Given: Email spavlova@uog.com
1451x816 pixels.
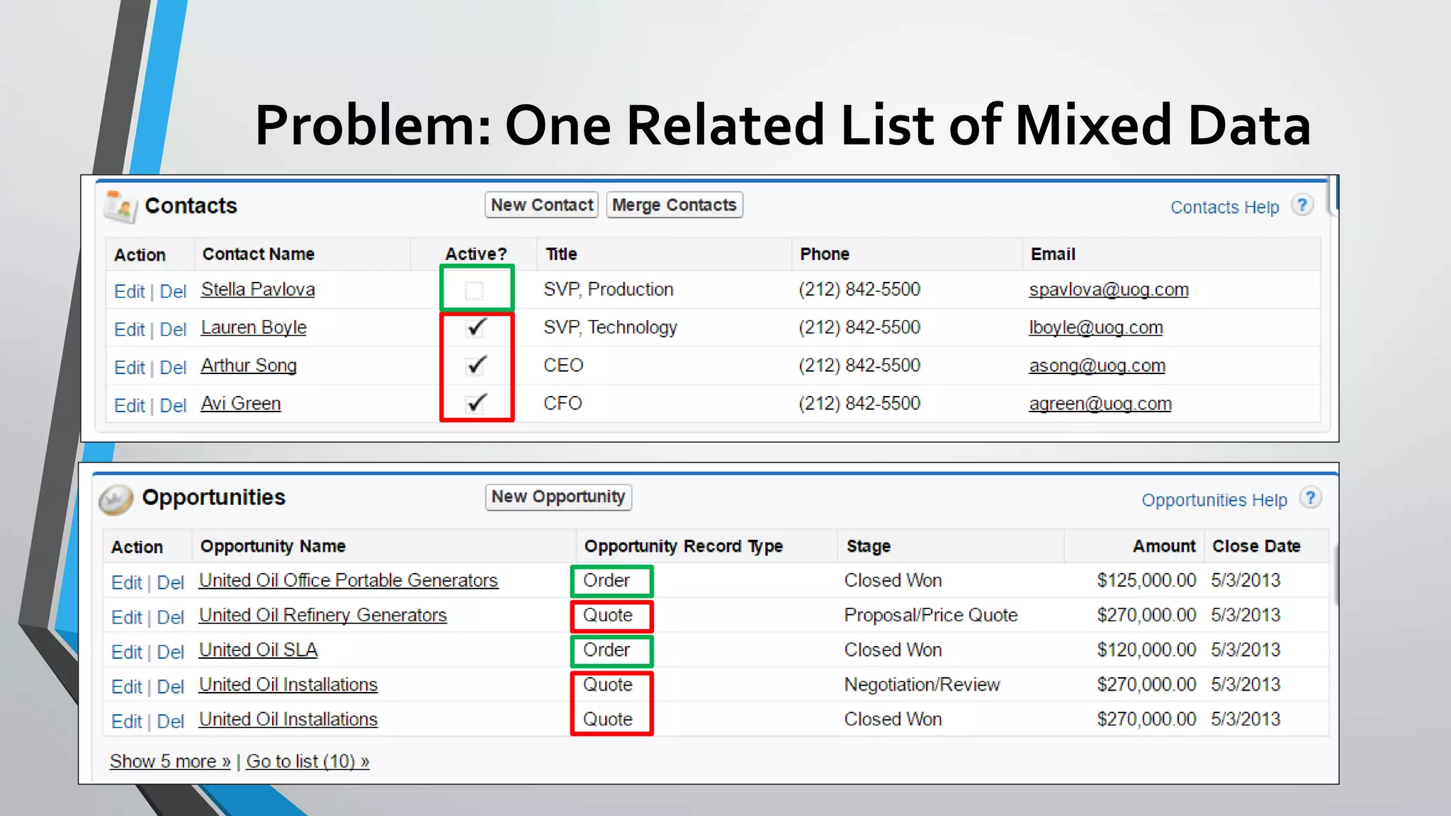Looking at the screenshot, I should 1109,290.
